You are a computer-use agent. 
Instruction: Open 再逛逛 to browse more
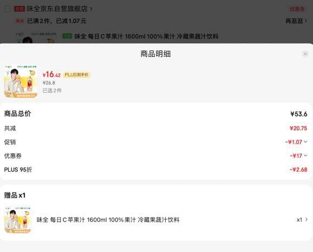click(296, 21)
